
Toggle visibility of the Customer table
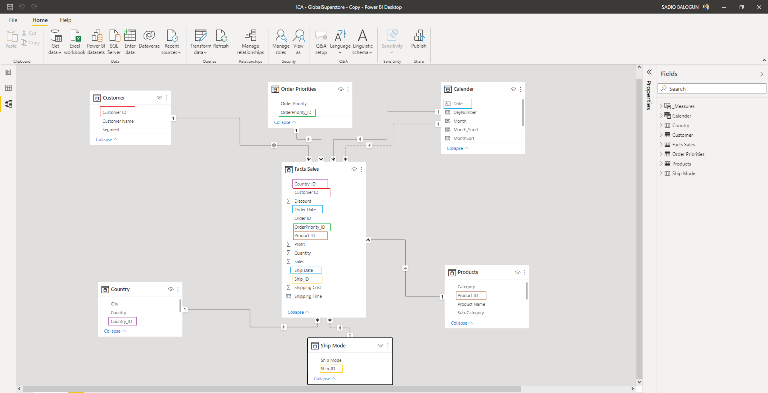coord(160,98)
